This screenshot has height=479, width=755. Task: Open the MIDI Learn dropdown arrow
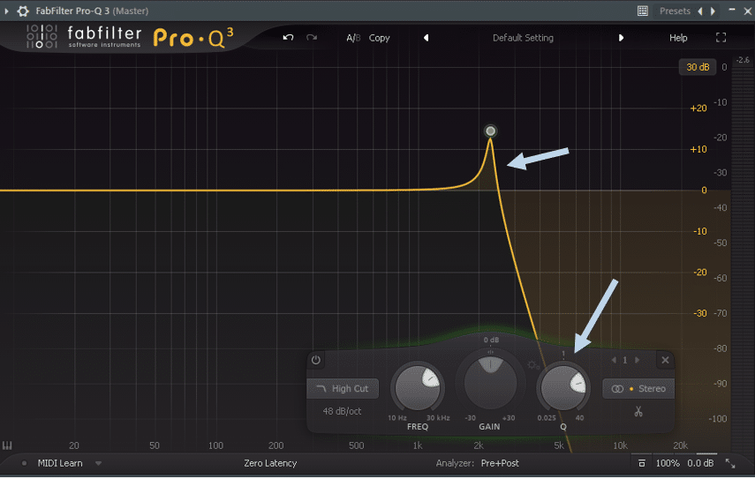tap(98, 464)
